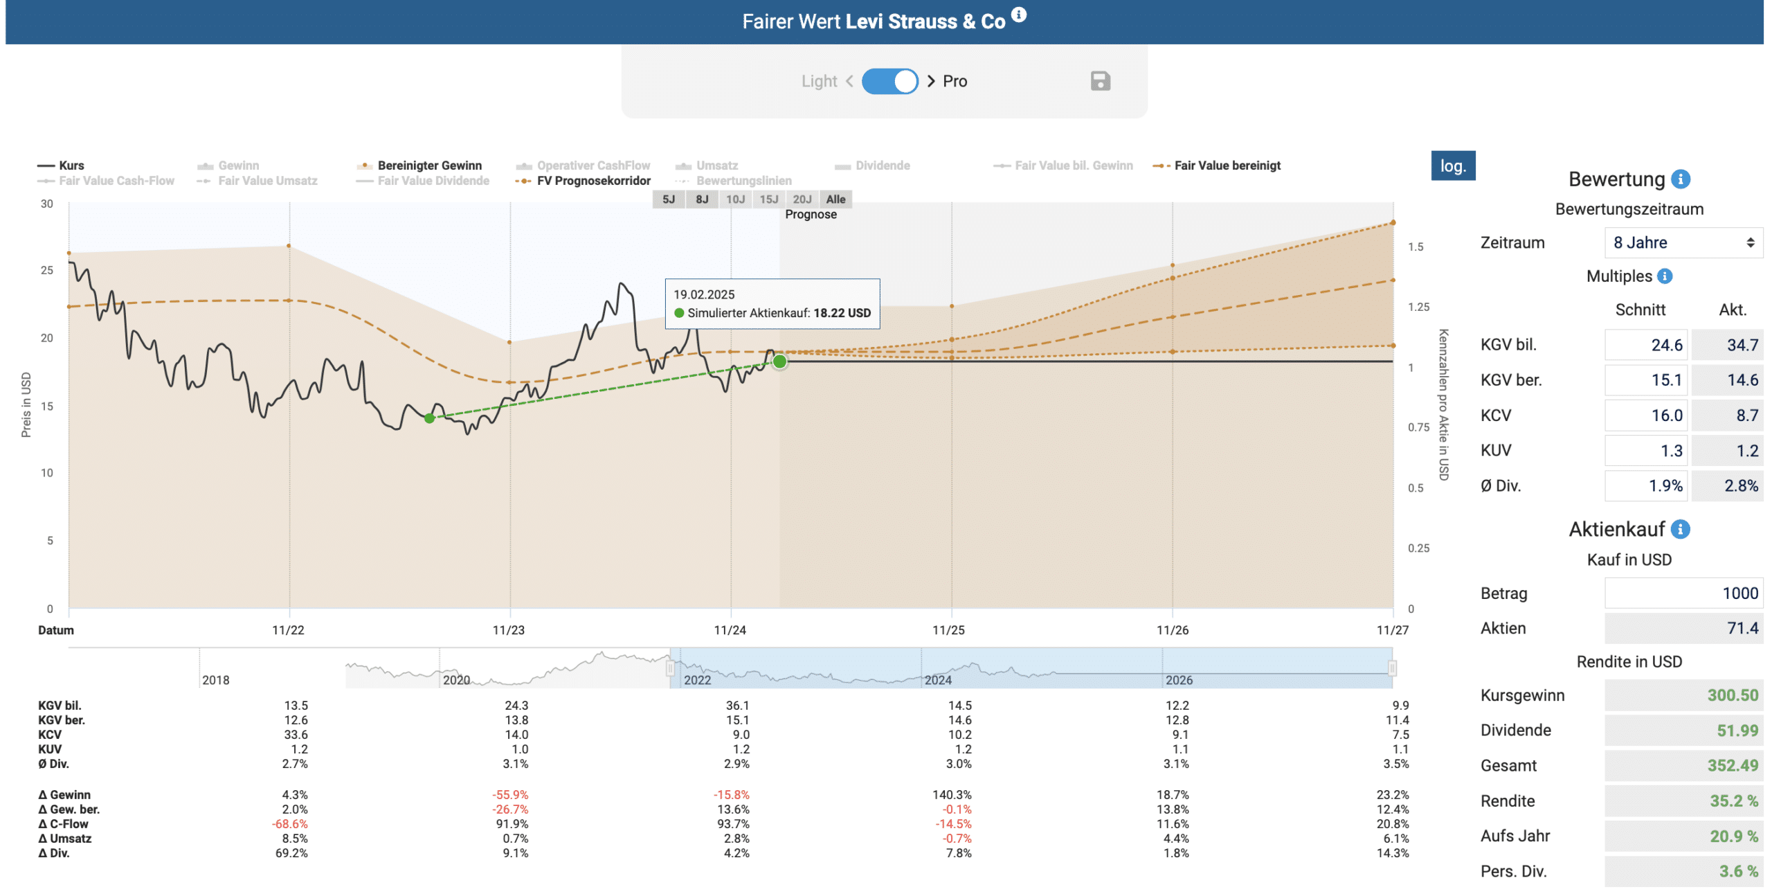
Task: Click the right arrow next to Pro
Action: tap(930, 81)
